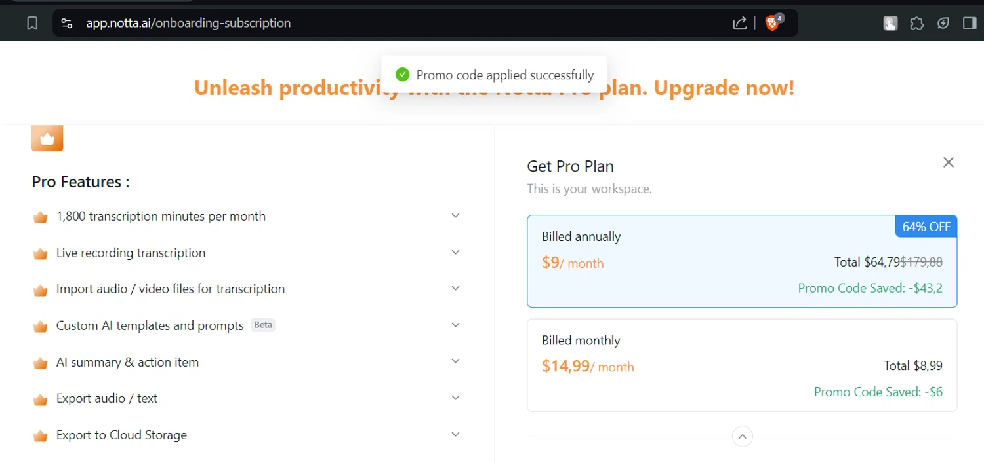Image resolution: width=984 pixels, height=463 pixels.
Task: Expand the Live recording transcription feature
Action: (455, 253)
